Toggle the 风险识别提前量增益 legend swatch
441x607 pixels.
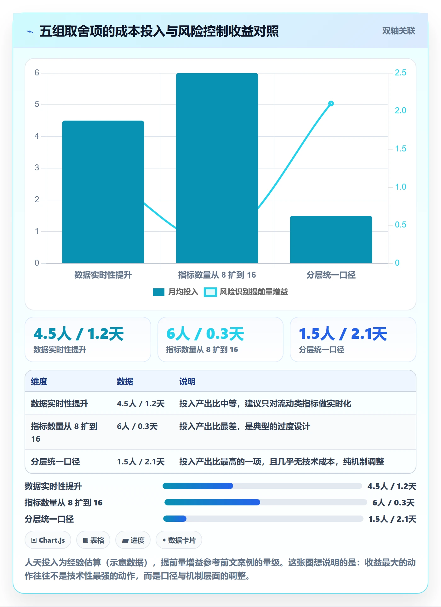(x=210, y=292)
